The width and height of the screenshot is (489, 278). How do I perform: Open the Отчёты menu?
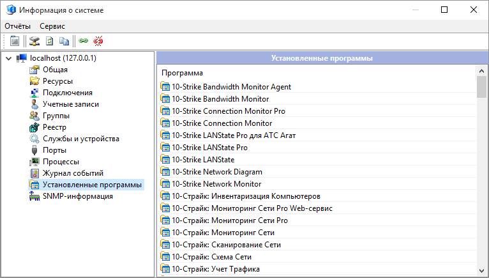tap(17, 26)
